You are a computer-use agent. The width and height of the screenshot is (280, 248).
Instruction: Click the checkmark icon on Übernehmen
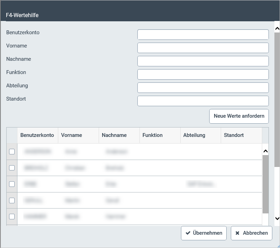click(188, 233)
